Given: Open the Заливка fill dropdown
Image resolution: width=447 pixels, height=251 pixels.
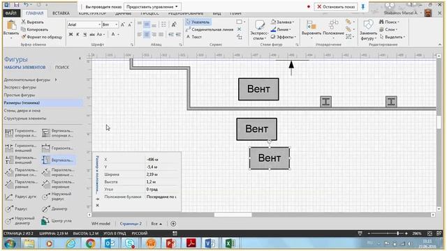Looking at the screenshot, I should pyautogui.click(x=282, y=22).
